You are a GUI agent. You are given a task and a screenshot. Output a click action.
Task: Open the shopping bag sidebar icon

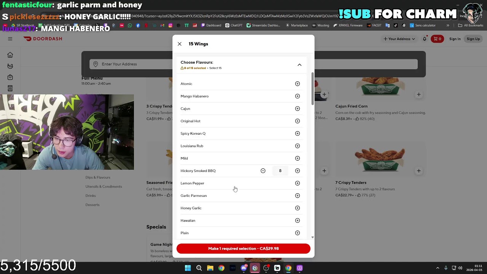click(10, 77)
